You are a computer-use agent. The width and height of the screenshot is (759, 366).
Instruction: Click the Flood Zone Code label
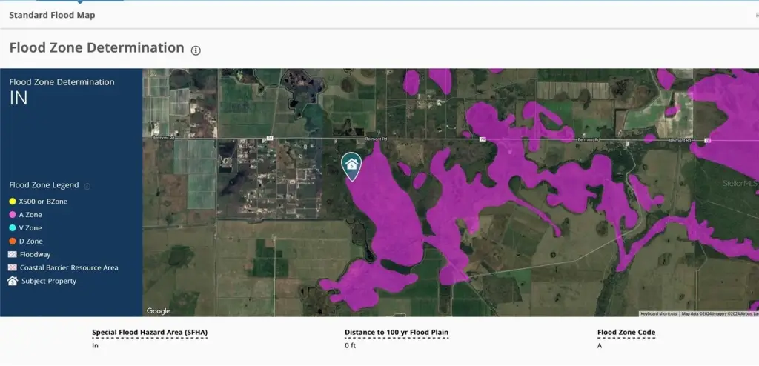tap(626, 333)
